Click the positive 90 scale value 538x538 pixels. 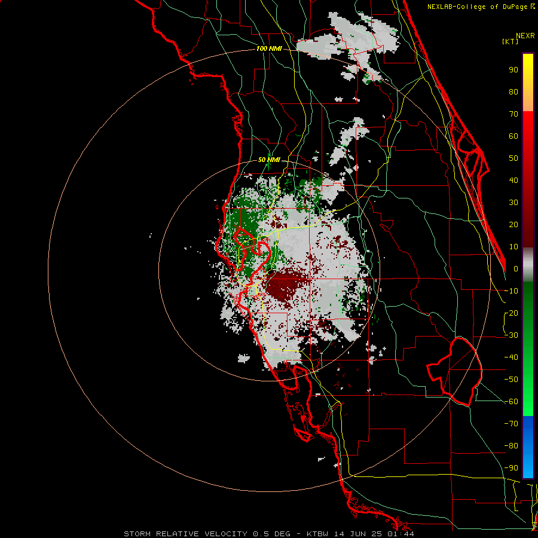[513, 70]
